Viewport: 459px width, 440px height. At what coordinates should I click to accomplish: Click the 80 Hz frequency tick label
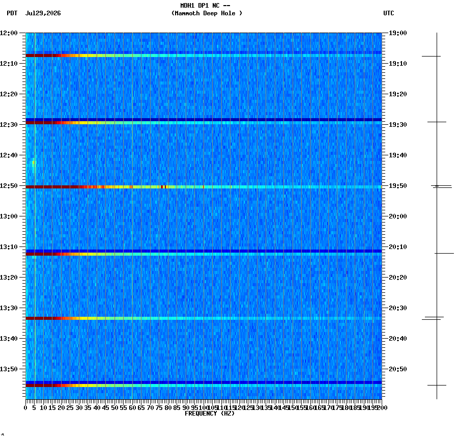pos(168,408)
